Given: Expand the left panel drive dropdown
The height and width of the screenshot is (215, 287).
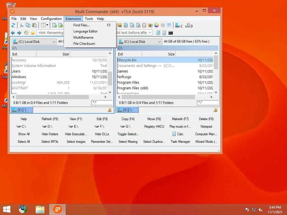Looking at the screenshot, I should click(54, 42).
